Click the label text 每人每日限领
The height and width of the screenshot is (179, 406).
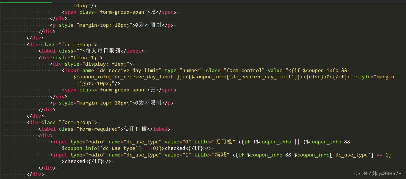click(103, 51)
